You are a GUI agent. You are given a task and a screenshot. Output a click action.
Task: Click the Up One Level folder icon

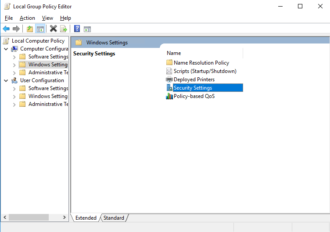pyautogui.click(x=29, y=29)
